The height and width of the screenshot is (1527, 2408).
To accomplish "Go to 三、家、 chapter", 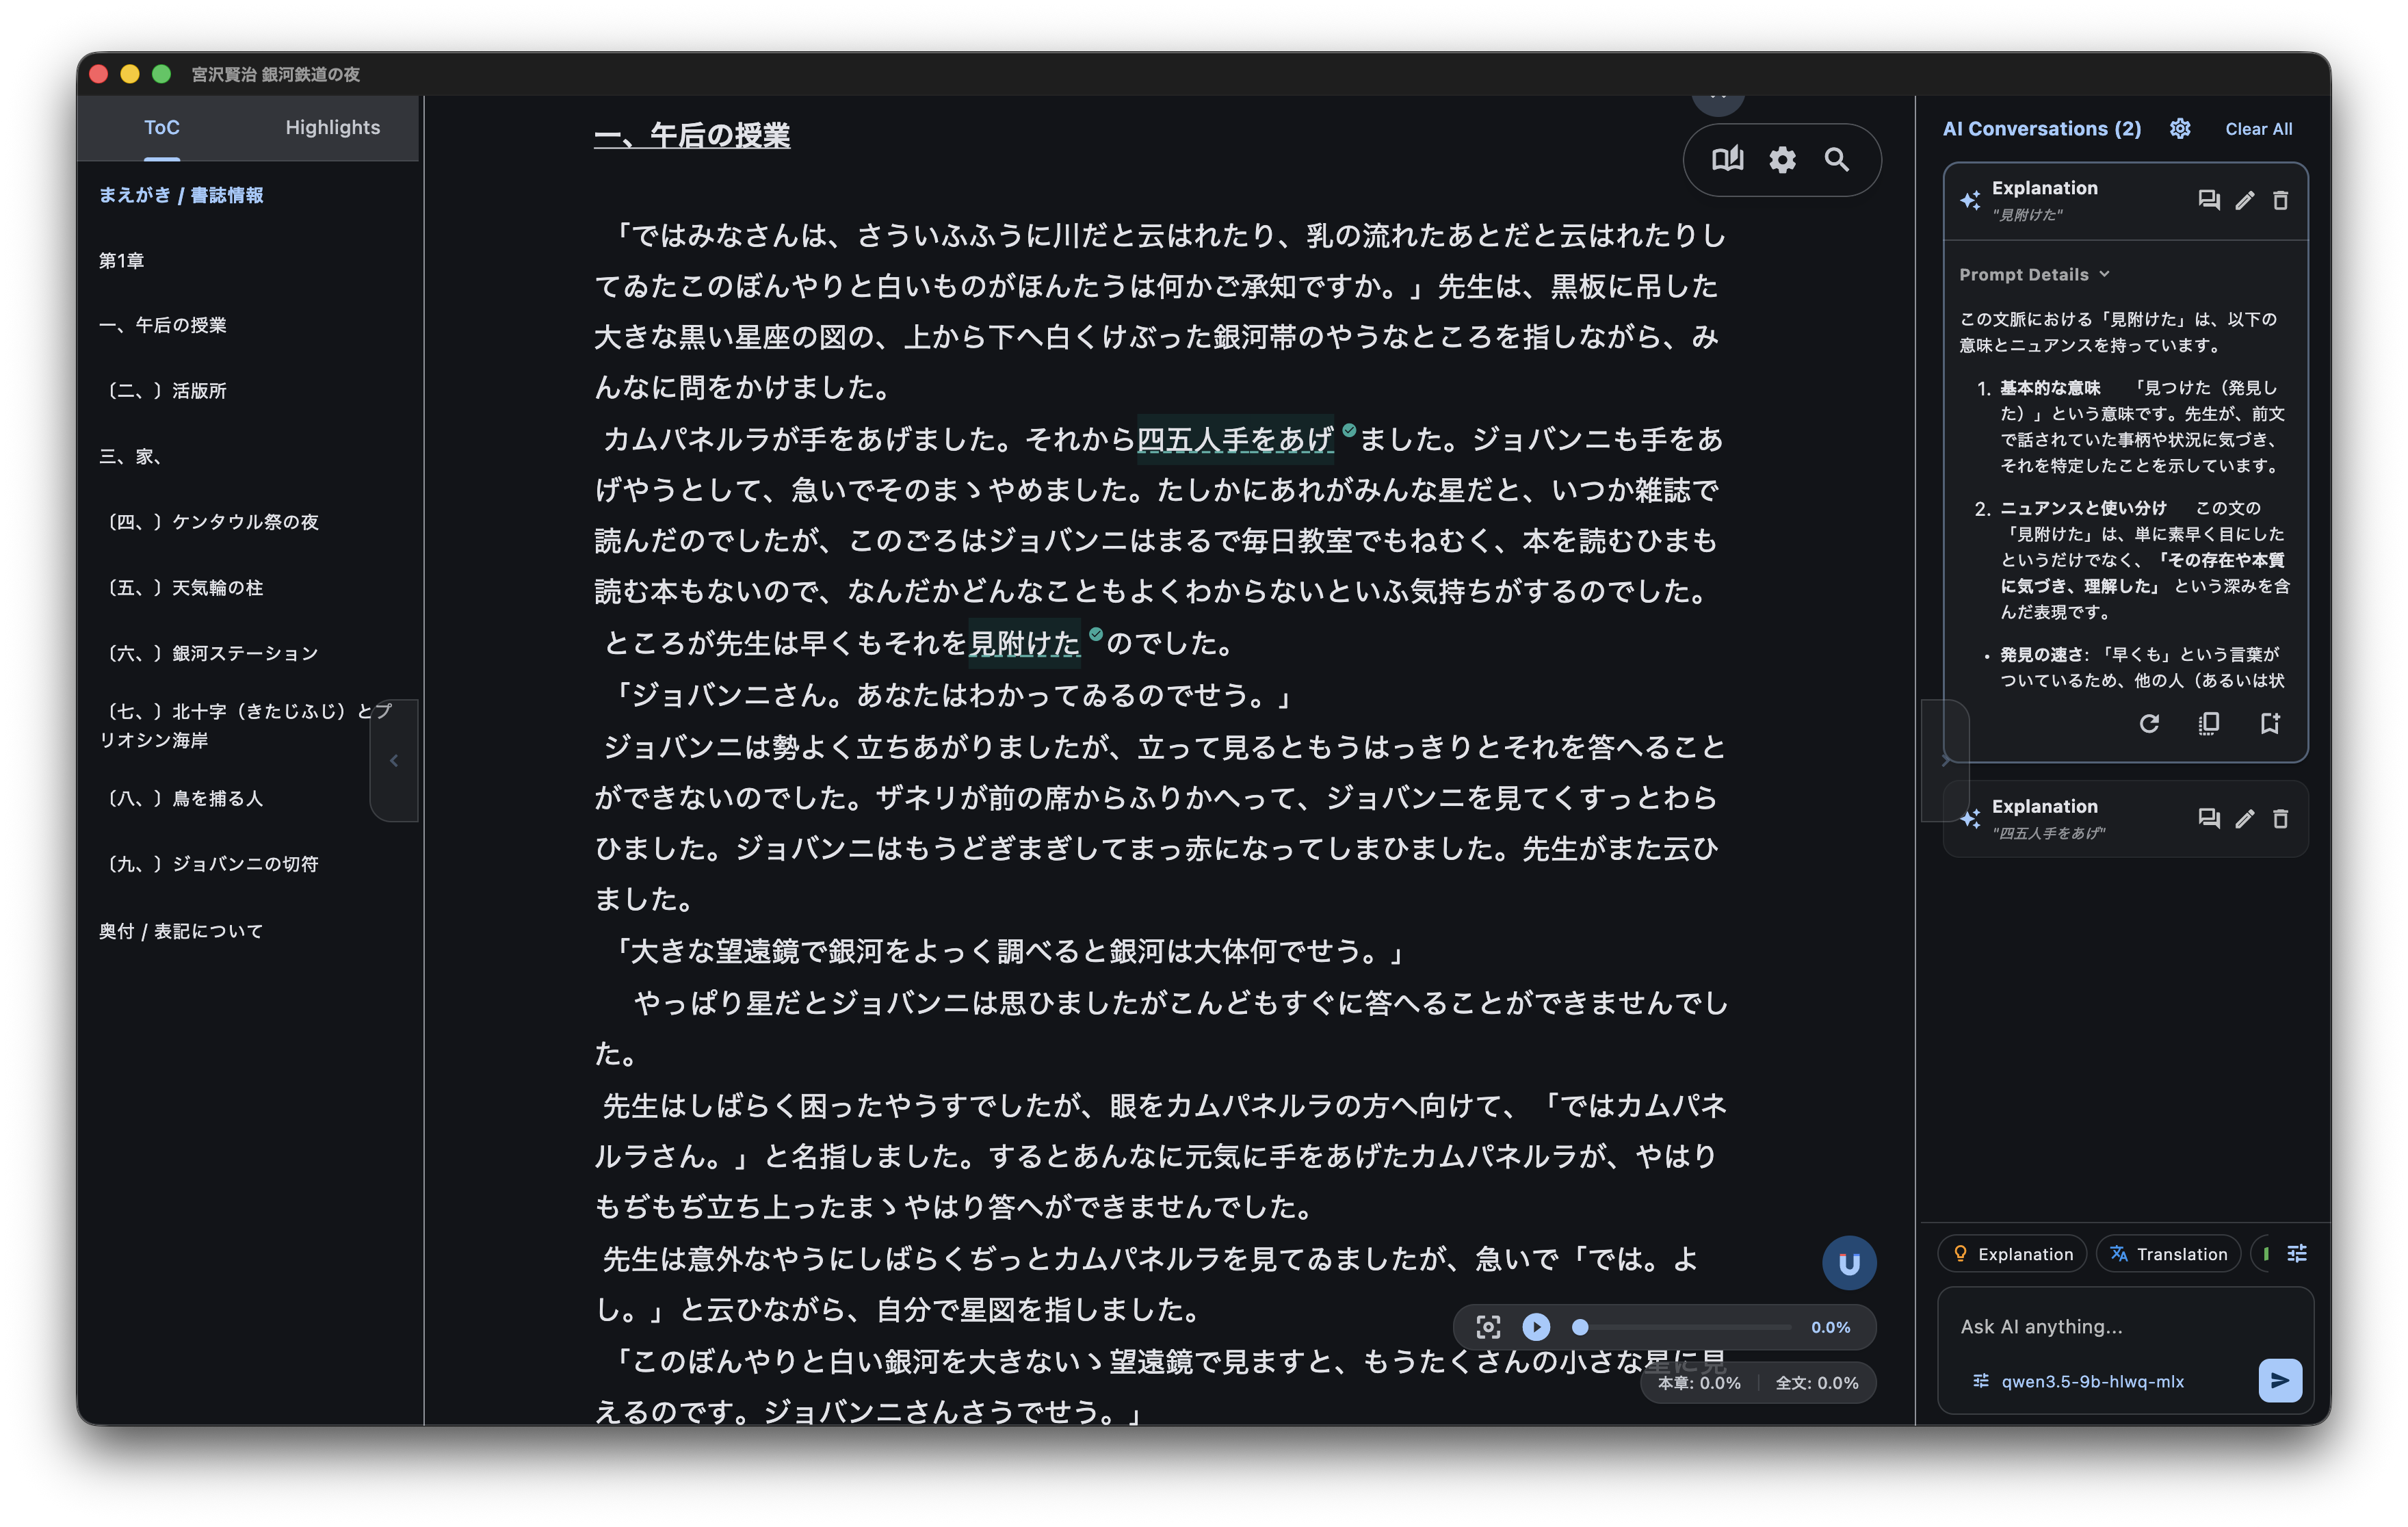I will 131,456.
